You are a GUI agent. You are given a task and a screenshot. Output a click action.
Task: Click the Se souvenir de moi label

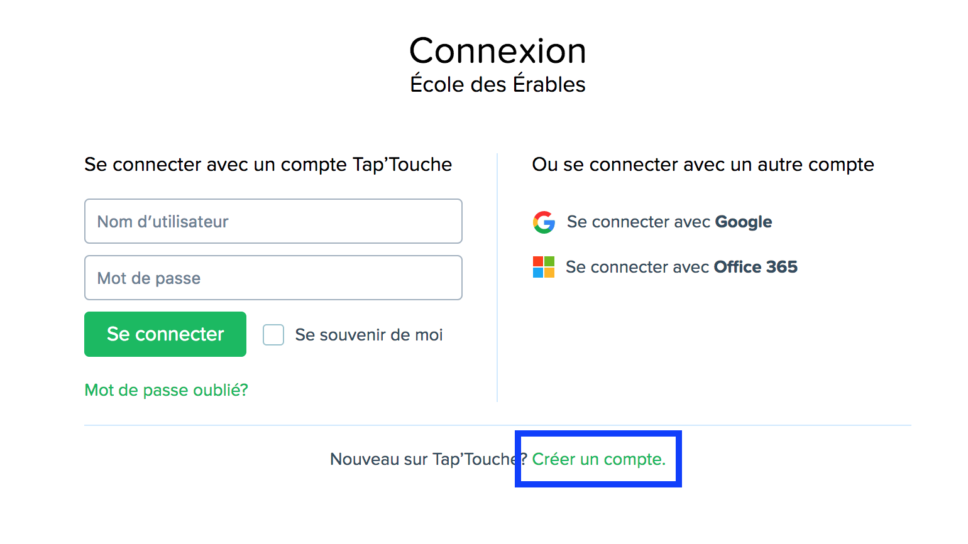point(369,335)
